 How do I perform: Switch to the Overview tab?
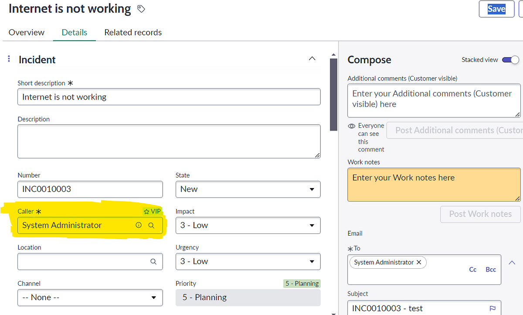click(26, 32)
